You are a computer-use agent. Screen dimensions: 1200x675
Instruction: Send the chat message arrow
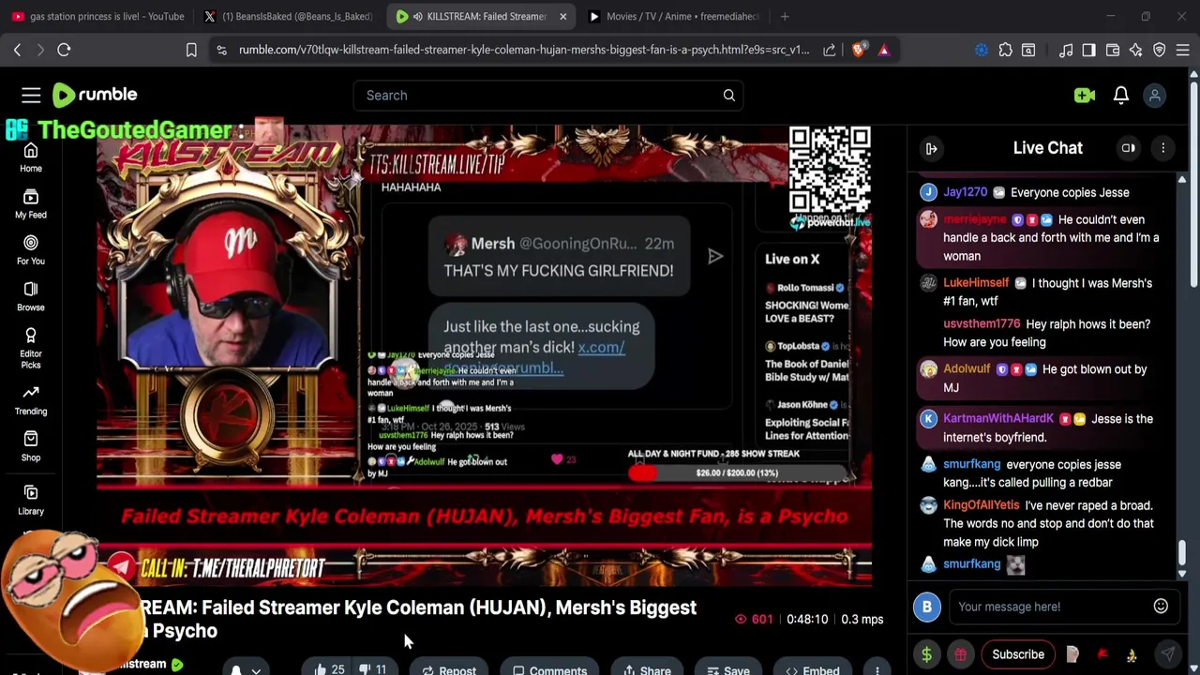pos(1167,654)
